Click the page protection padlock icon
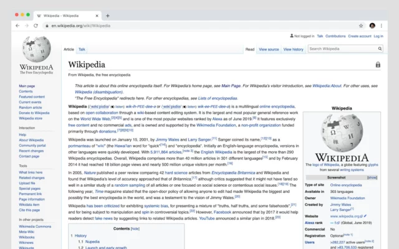The width and height of the screenshot is (399, 249). [378, 65]
